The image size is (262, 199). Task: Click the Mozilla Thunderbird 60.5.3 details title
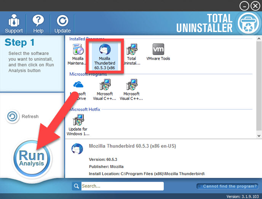coord(133,146)
